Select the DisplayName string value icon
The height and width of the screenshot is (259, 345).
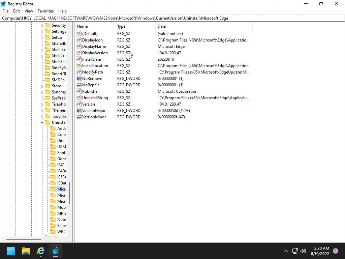(x=79, y=46)
